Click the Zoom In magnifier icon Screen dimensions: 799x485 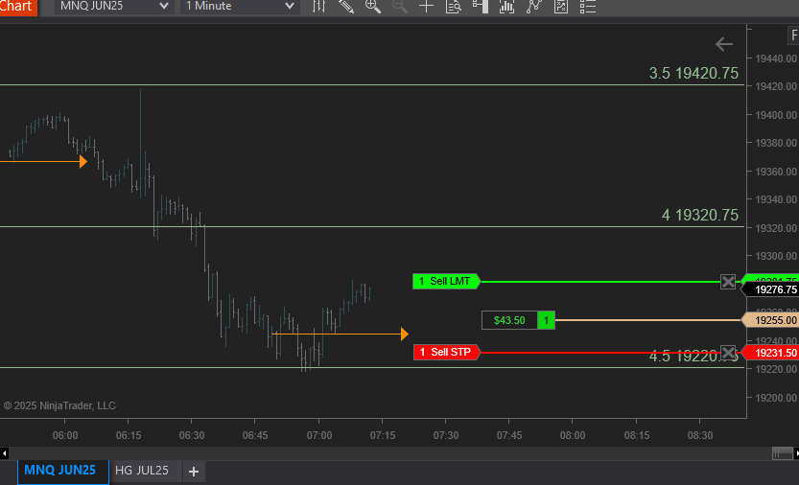pos(373,7)
